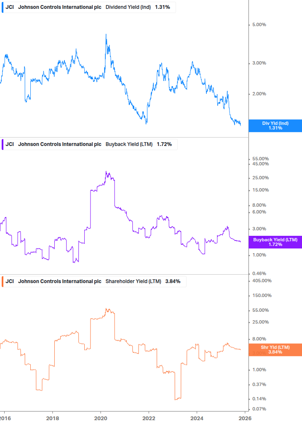
Task: Click the 0.46% tick on the buyback yield axis
Action: click(259, 274)
